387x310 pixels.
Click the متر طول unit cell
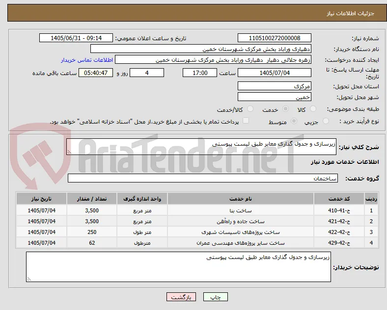[x=142, y=232]
